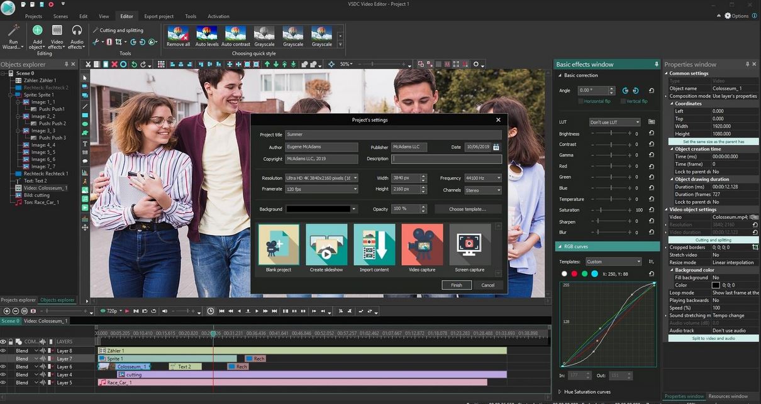Viewport: 761px width, 404px height.
Task: Toggle visibility of Layer 8
Action: click(3, 351)
